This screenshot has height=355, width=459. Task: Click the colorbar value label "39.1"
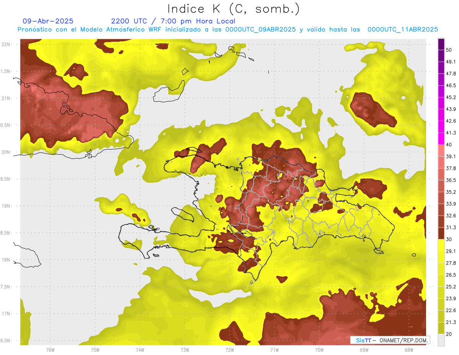point(451,156)
